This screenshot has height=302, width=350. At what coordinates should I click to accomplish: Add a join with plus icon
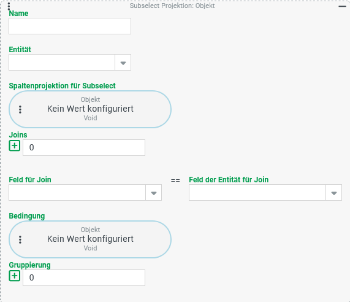coord(15,145)
